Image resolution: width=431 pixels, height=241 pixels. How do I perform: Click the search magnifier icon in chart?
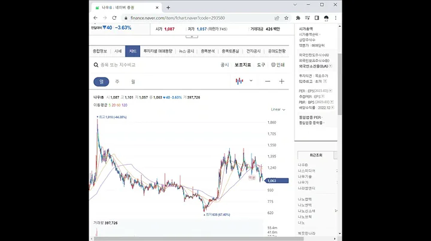point(96,65)
